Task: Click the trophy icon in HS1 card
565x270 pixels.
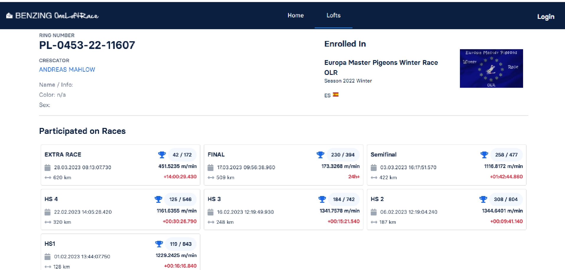Action: click(159, 244)
